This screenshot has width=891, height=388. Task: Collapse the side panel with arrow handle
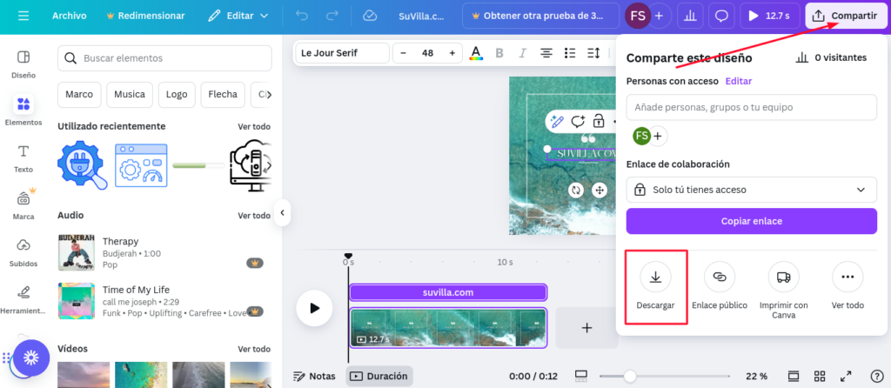(282, 213)
